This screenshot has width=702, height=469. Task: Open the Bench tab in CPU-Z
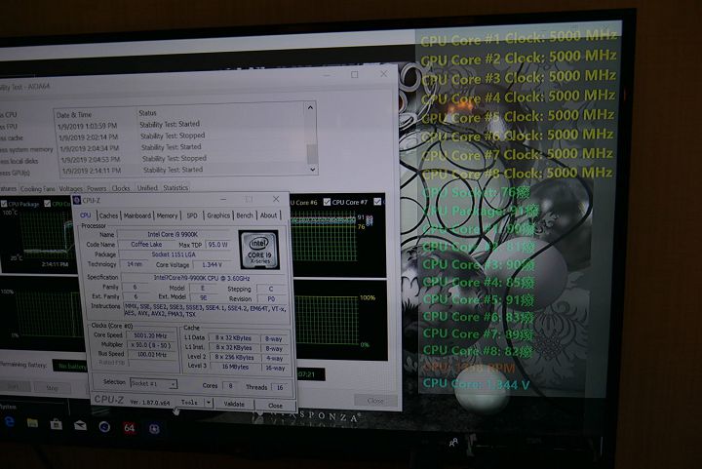(x=245, y=215)
